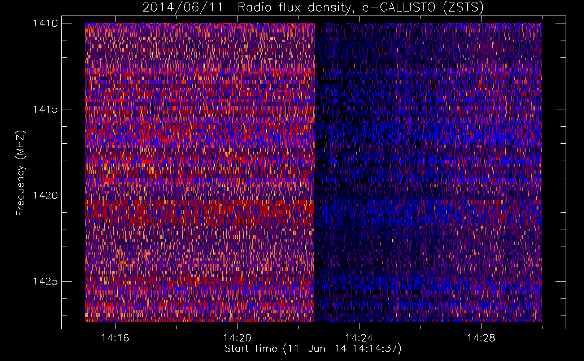Click the 'Frequency (MHZ)' axis label
The width and height of the screenshot is (584, 361).
21,173
